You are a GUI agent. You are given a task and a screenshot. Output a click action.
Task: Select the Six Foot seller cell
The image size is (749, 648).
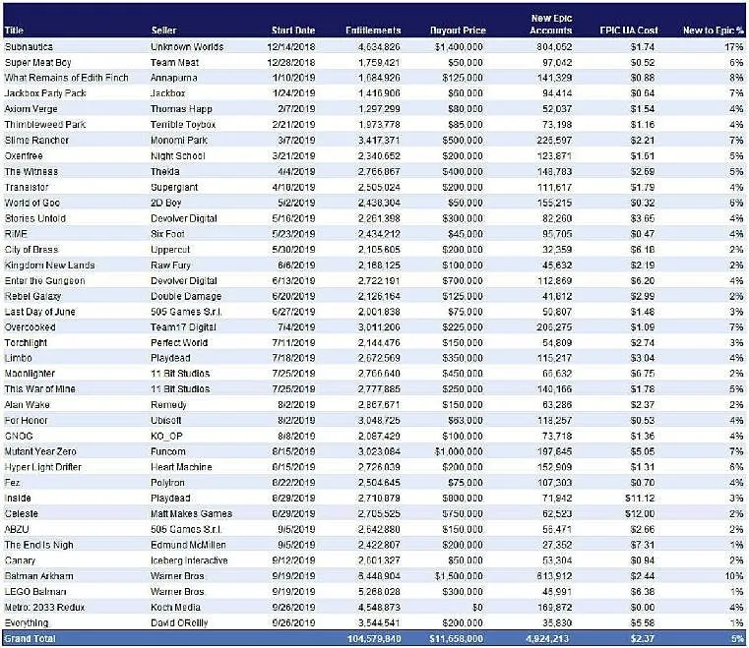point(167,234)
